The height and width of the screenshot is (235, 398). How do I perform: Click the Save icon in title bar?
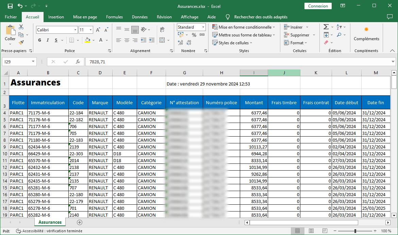[10, 6]
